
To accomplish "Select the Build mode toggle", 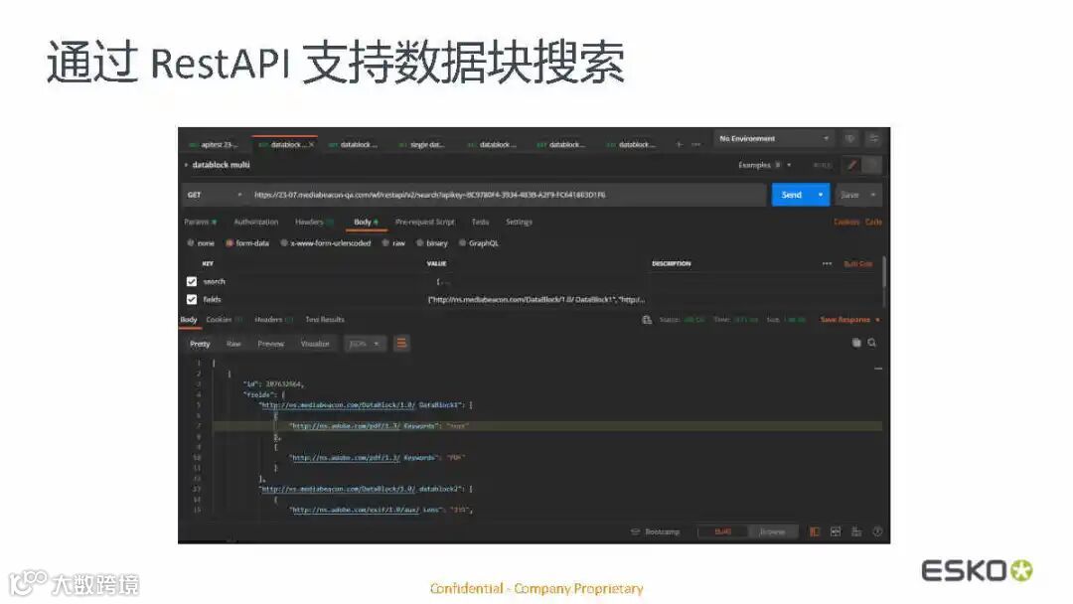I will click(x=722, y=531).
